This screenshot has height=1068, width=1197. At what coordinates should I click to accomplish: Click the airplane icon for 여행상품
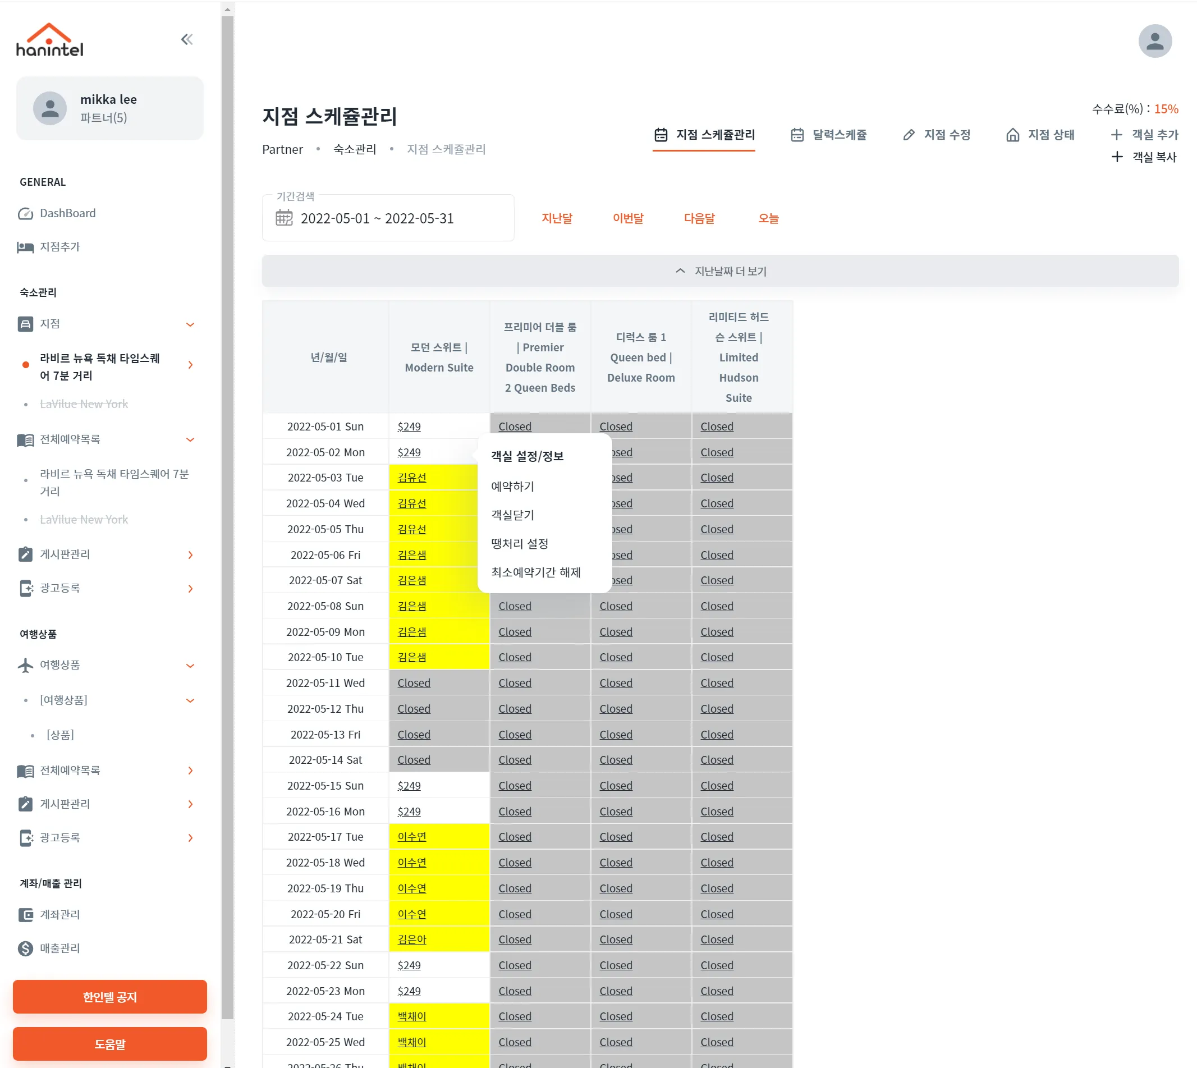[x=25, y=665]
